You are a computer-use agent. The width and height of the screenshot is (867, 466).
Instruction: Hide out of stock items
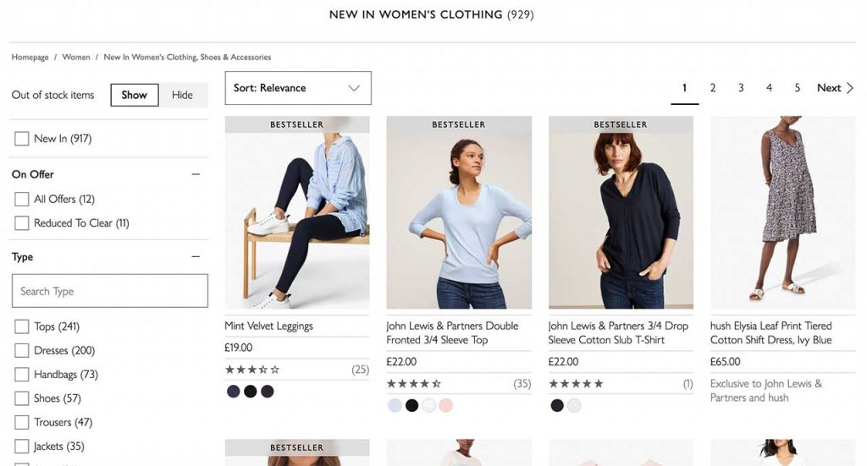click(x=183, y=95)
